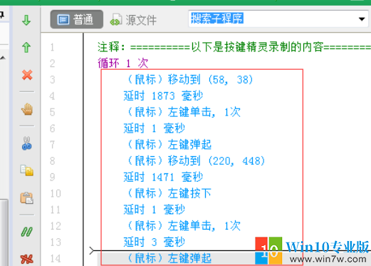The image size is (371, 266).
Task: Select the hand tool icon
Action: [x=27, y=109]
